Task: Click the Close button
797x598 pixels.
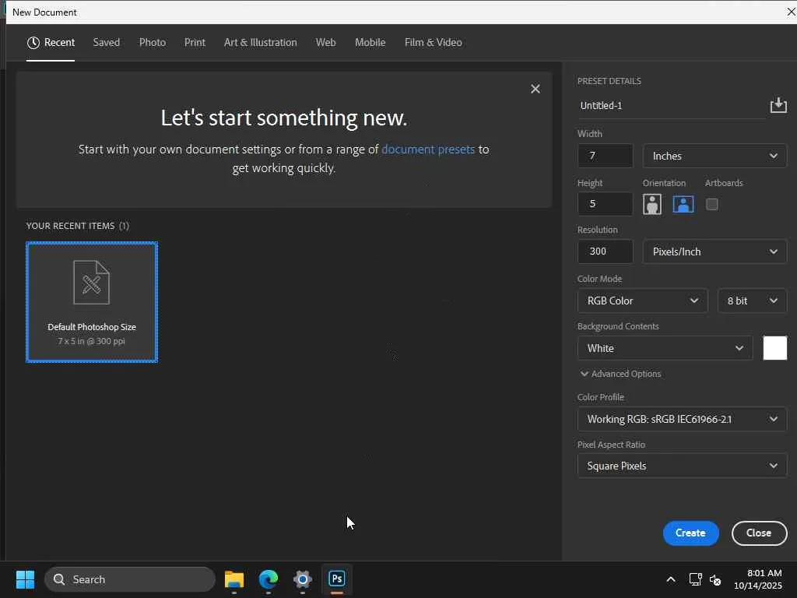Action: point(759,533)
